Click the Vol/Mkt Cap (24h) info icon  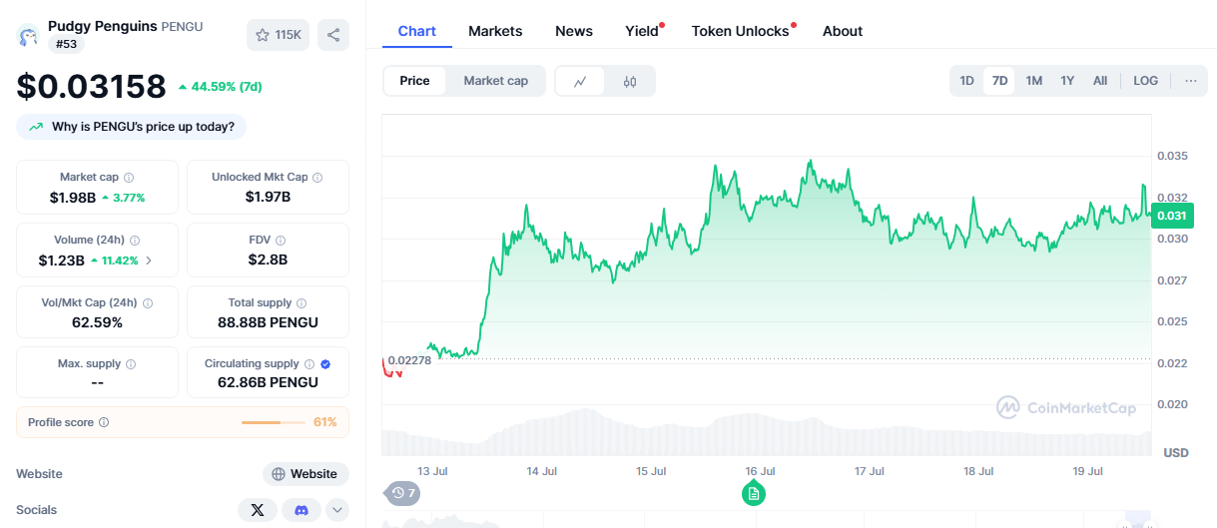click(x=149, y=303)
